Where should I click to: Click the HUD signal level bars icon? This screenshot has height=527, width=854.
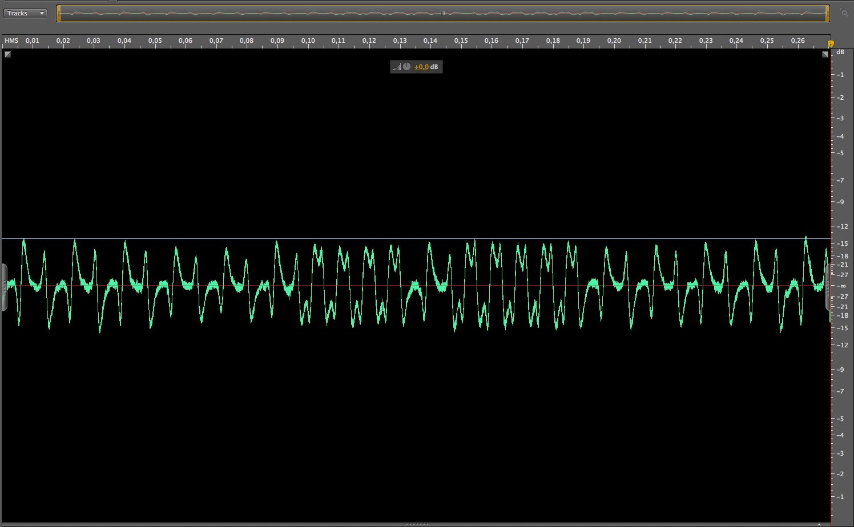coord(396,67)
